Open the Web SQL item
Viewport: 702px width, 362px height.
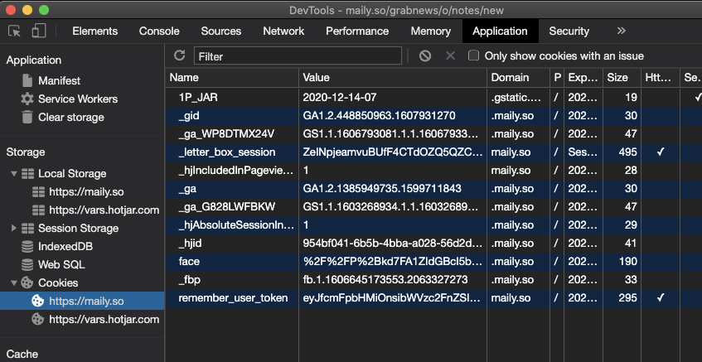coord(61,265)
